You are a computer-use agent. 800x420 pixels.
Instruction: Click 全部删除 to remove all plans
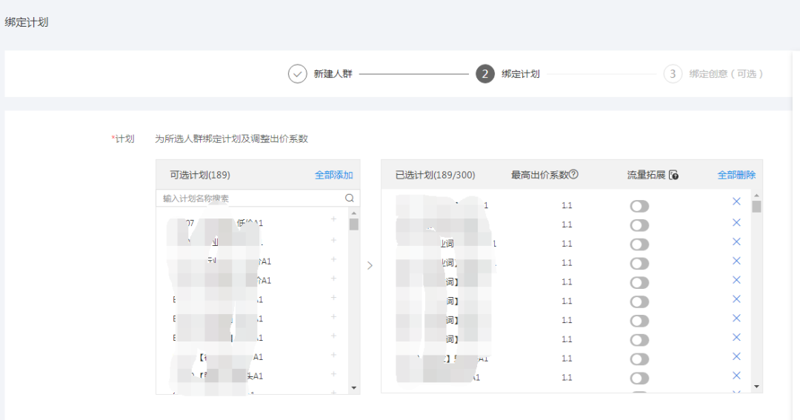click(736, 176)
